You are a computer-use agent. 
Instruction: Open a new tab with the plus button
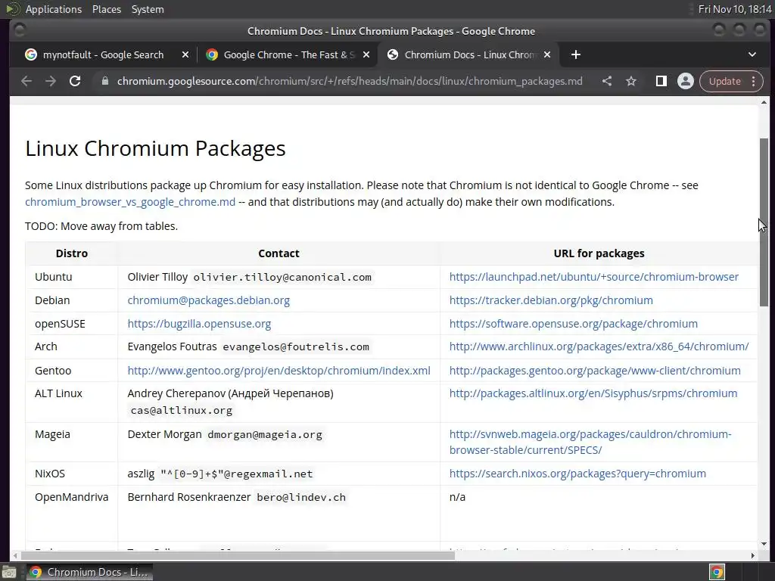click(576, 54)
